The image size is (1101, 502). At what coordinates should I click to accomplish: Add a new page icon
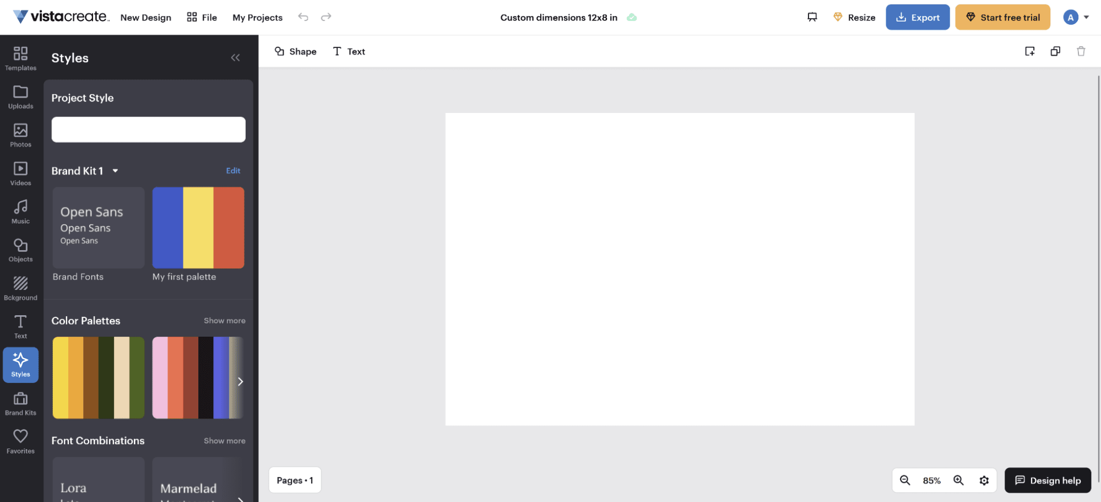click(1029, 51)
